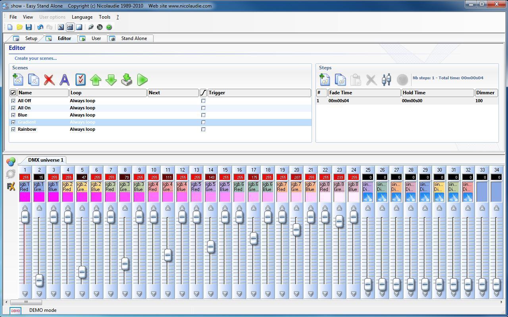Toggle the All Off scene checkbox

tap(13, 101)
